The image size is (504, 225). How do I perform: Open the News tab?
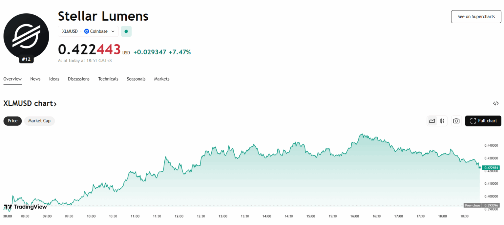pos(35,79)
